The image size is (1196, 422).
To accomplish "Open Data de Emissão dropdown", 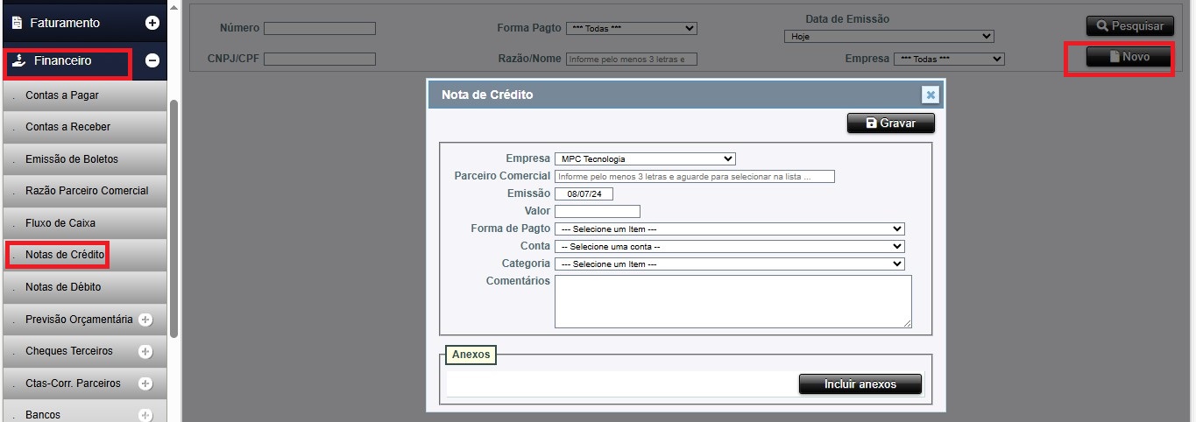I will point(889,37).
